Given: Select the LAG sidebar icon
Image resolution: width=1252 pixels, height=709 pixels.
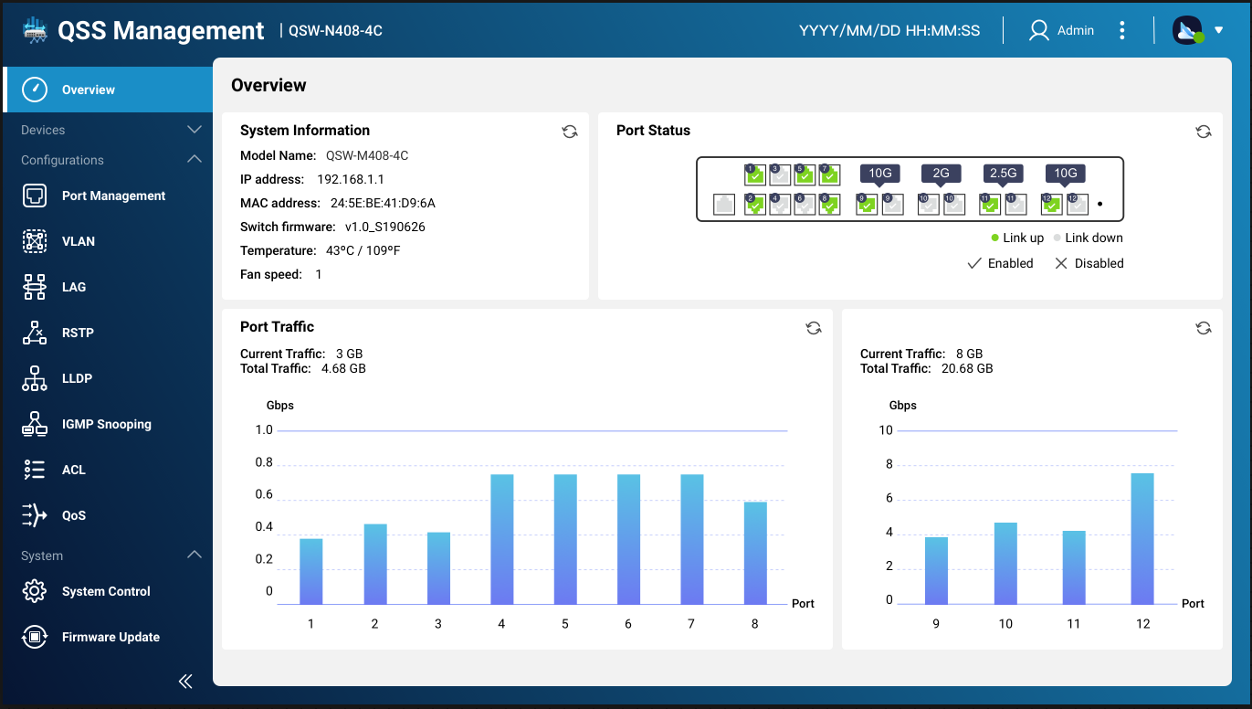Looking at the screenshot, I should (34, 287).
